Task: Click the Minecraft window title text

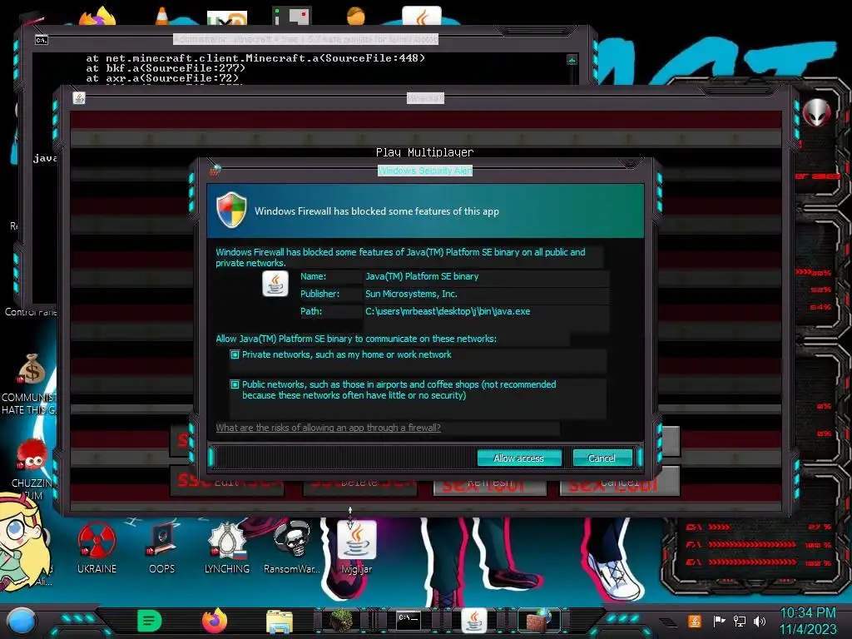Action: (x=425, y=98)
